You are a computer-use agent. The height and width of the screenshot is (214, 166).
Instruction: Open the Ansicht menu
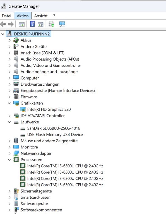(x=41, y=16)
